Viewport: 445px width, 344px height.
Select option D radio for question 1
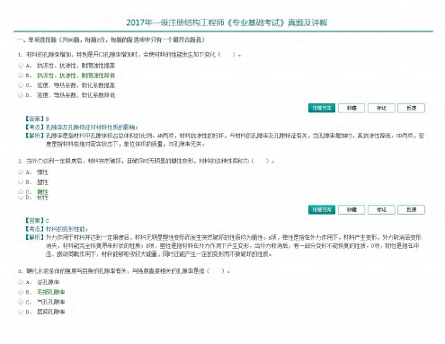(21, 95)
